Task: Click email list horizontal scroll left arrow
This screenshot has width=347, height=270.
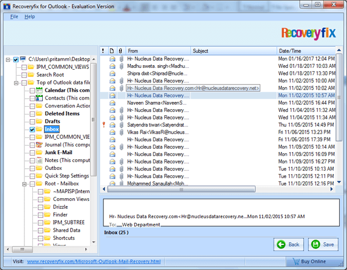Action: (x=104, y=189)
